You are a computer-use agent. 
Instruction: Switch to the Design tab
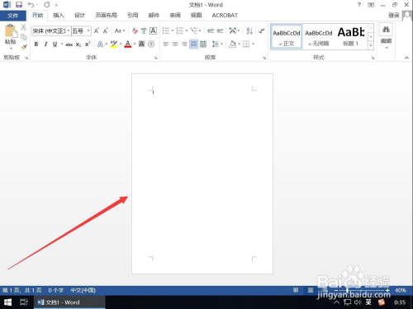(x=79, y=16)
